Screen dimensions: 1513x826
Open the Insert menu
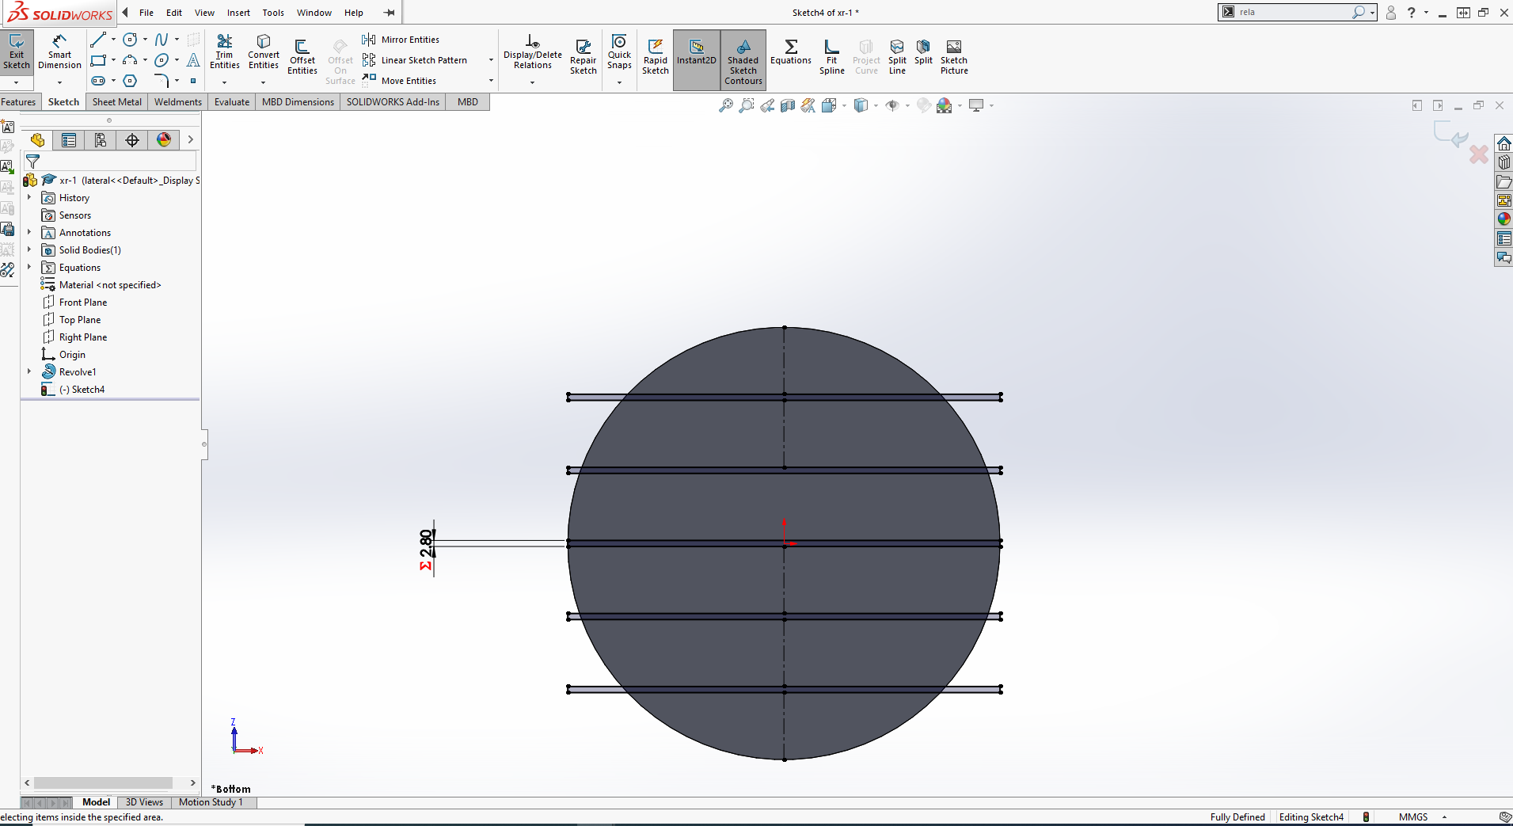(x=238, y=13)
